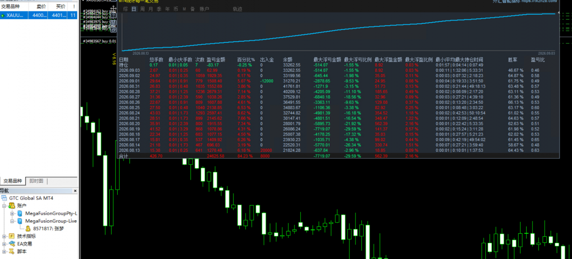572x259 pixels.
Task: Select the MegaFusionGroup-Live tree label
Action: (51, 221)
